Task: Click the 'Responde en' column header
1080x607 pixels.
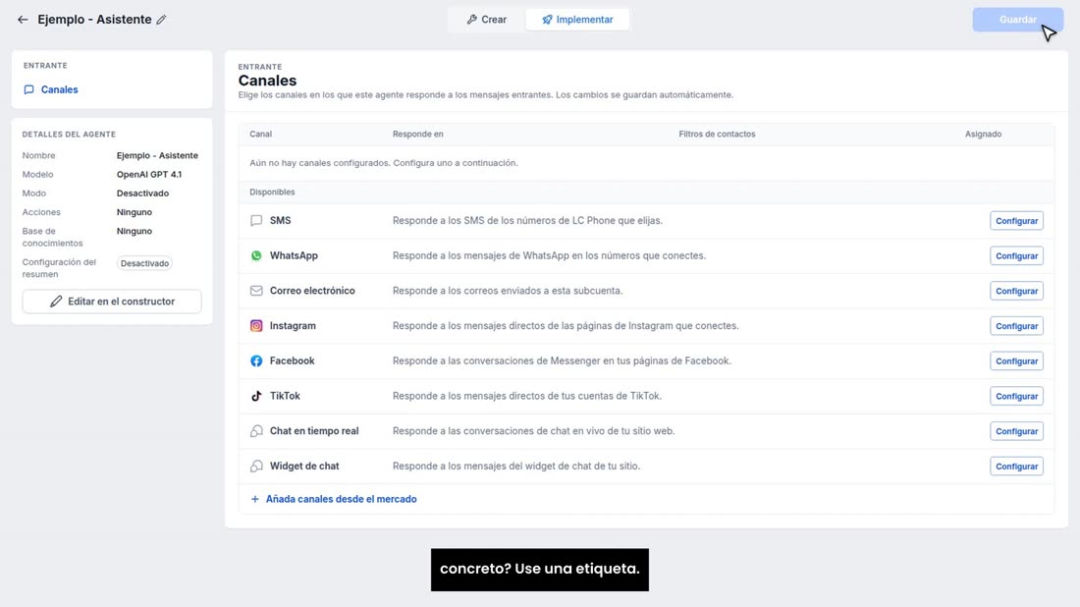Action: (418, 135)
